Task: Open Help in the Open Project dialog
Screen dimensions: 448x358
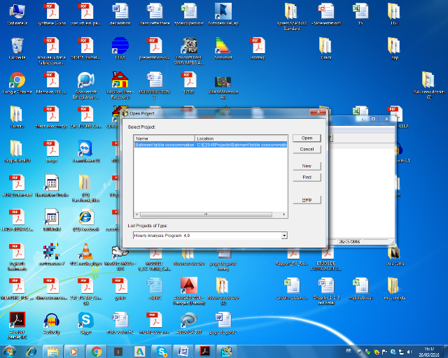Action: pyautogui.click(x=307, y=199)
